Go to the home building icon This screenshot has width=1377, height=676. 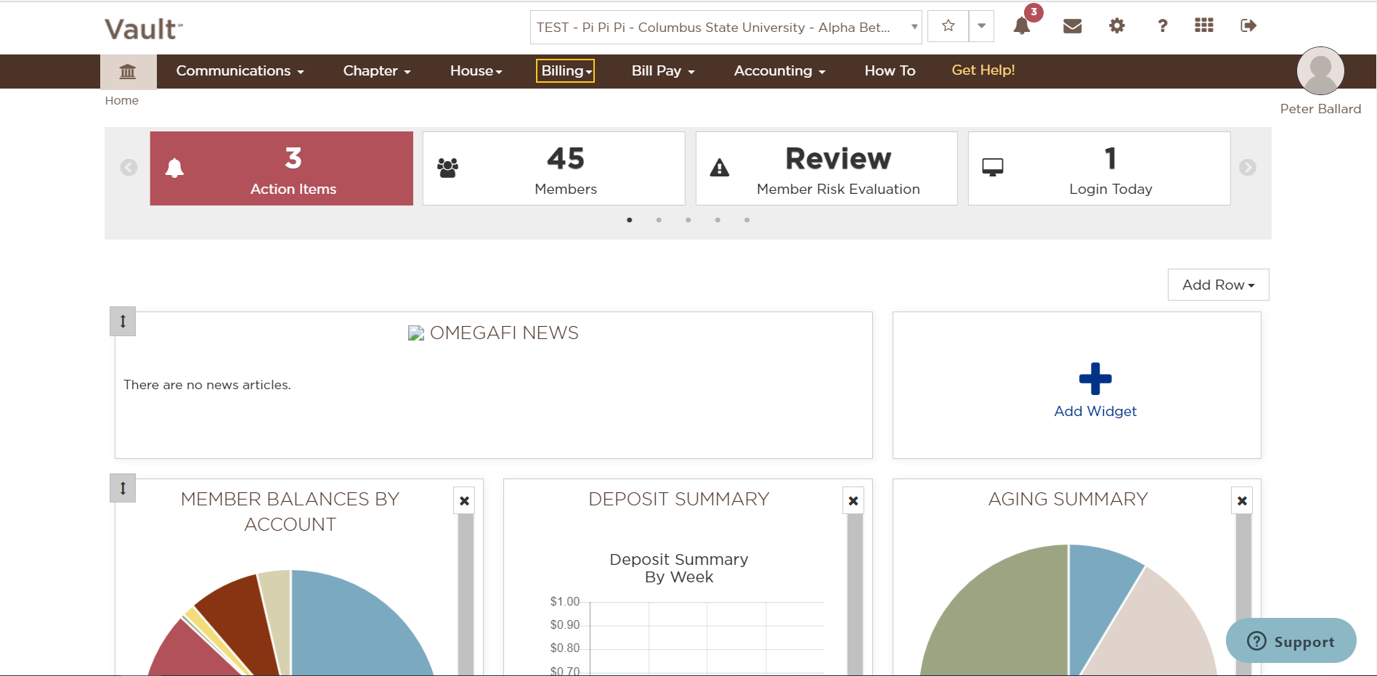pos(128,71)
